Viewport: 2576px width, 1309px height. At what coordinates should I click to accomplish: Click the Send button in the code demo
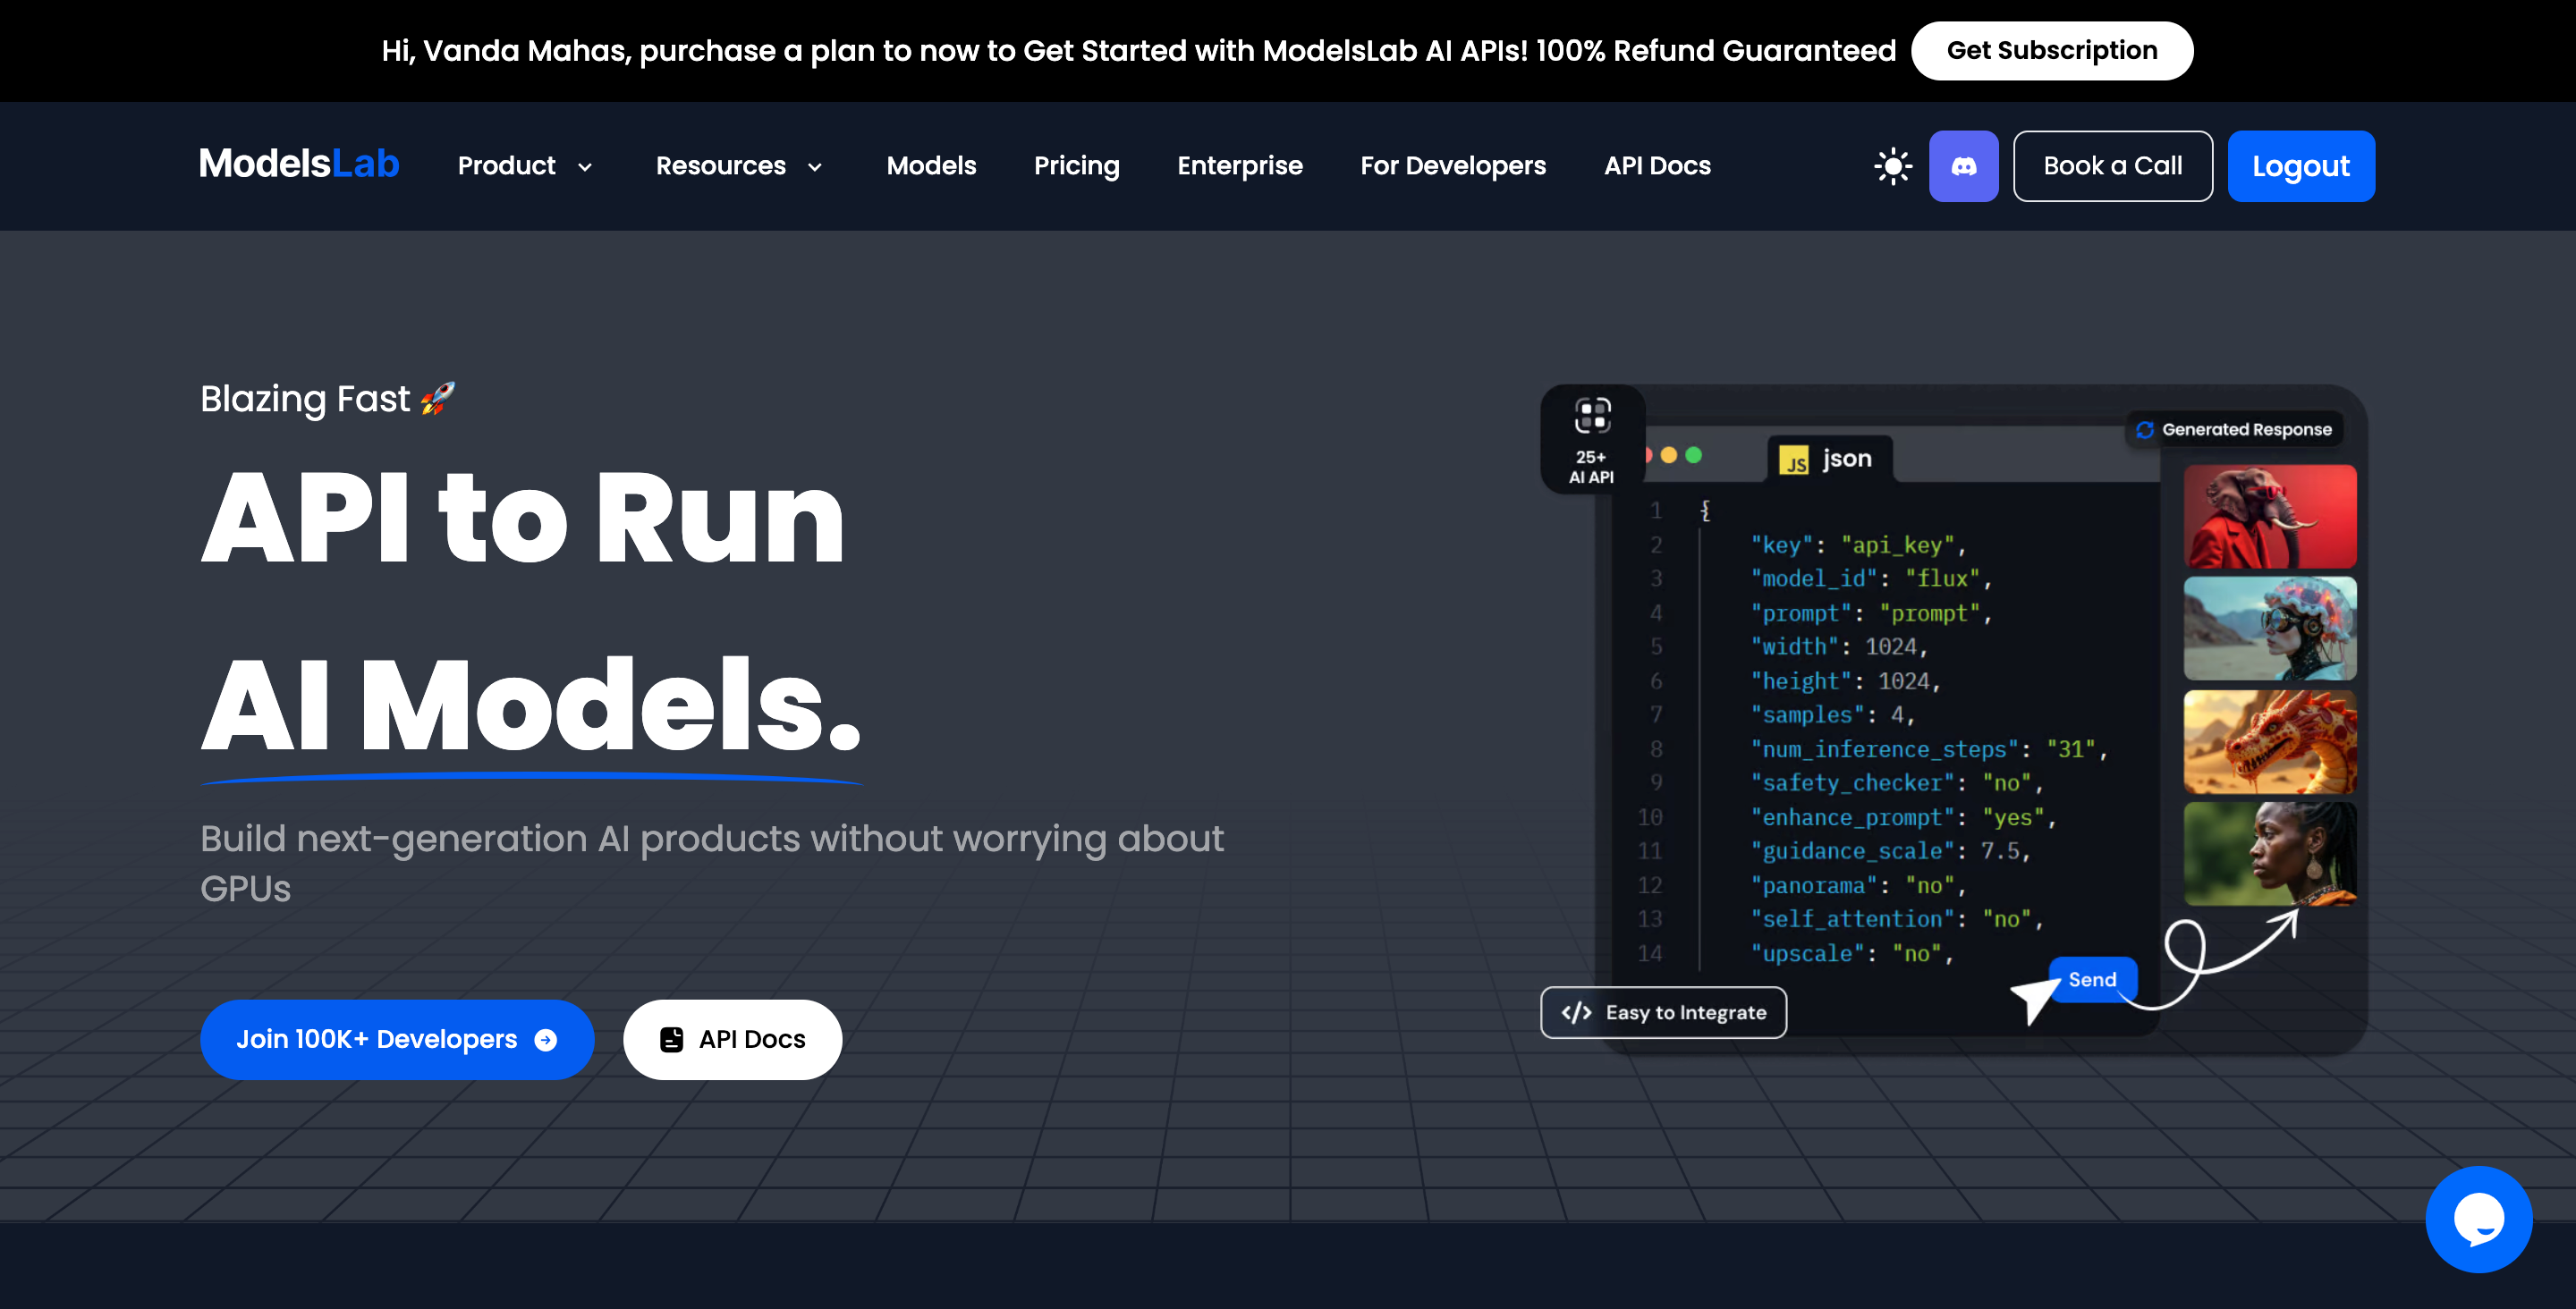(2092, 980)
